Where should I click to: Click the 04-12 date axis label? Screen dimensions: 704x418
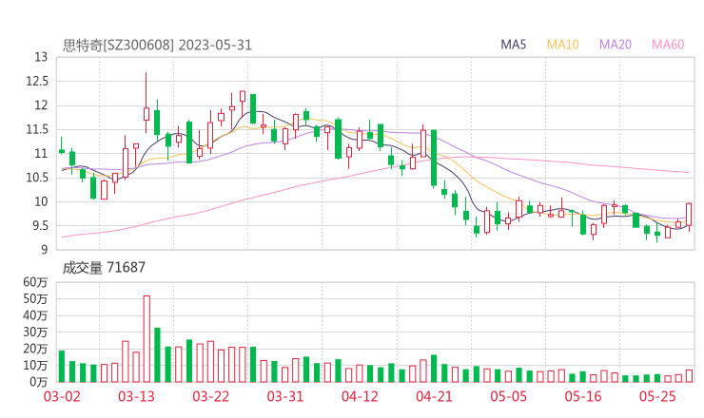click(360, 396)
